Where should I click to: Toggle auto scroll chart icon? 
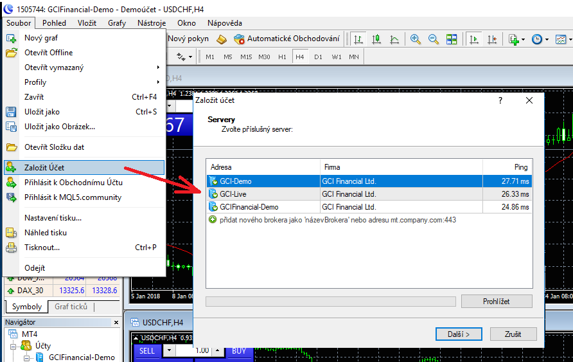[x=474, y=39]
